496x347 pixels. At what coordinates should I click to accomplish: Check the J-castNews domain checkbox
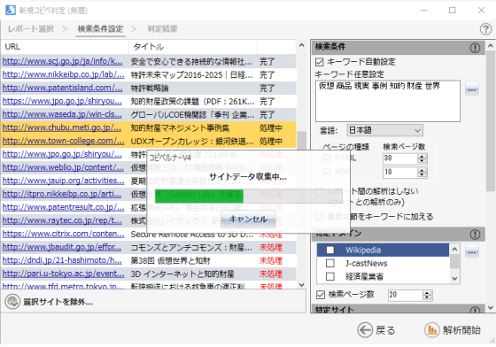329,263
